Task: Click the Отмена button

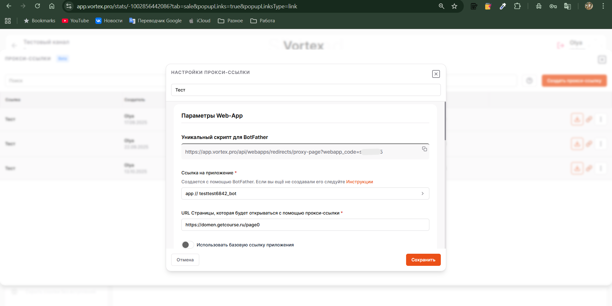Action: click(185, 260)
